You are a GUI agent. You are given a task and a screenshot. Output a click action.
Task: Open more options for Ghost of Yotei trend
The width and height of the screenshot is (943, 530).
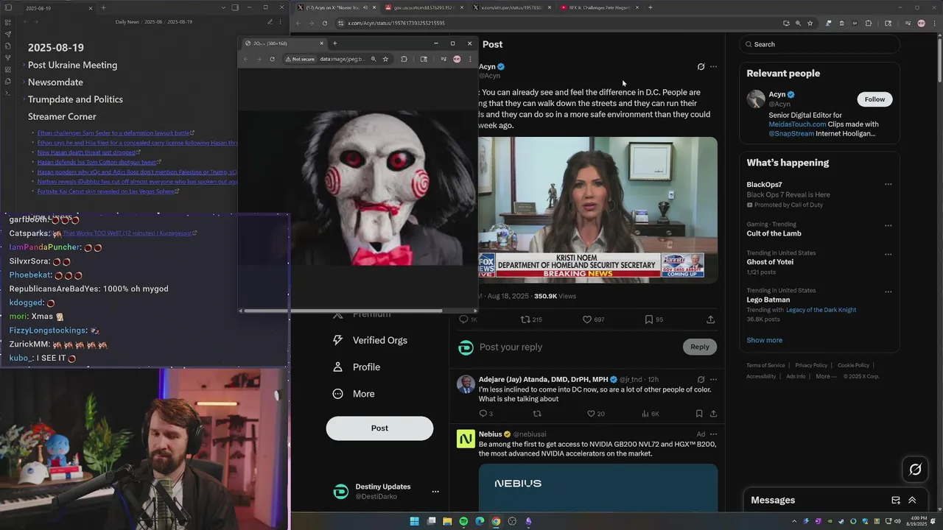[888, 254]
